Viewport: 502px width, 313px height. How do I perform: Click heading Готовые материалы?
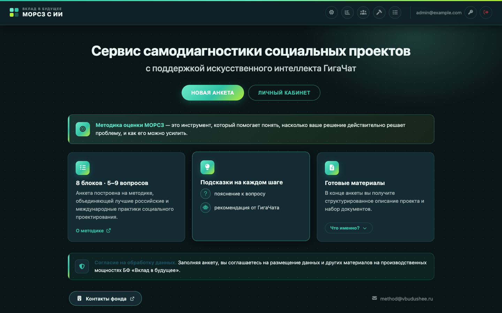coord(355,183)
